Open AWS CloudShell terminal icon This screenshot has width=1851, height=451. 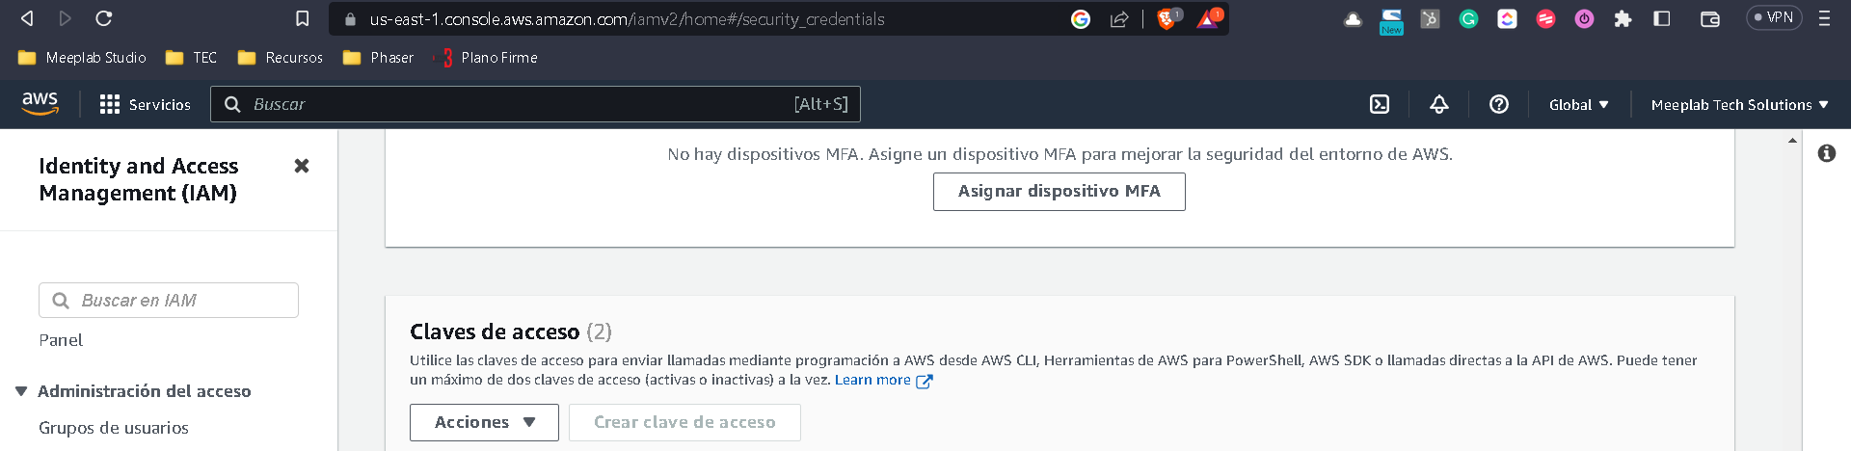click(1380, 104)
